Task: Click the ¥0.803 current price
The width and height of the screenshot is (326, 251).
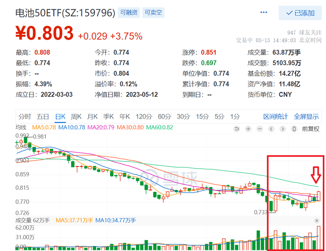Action: tap(45, 33)
